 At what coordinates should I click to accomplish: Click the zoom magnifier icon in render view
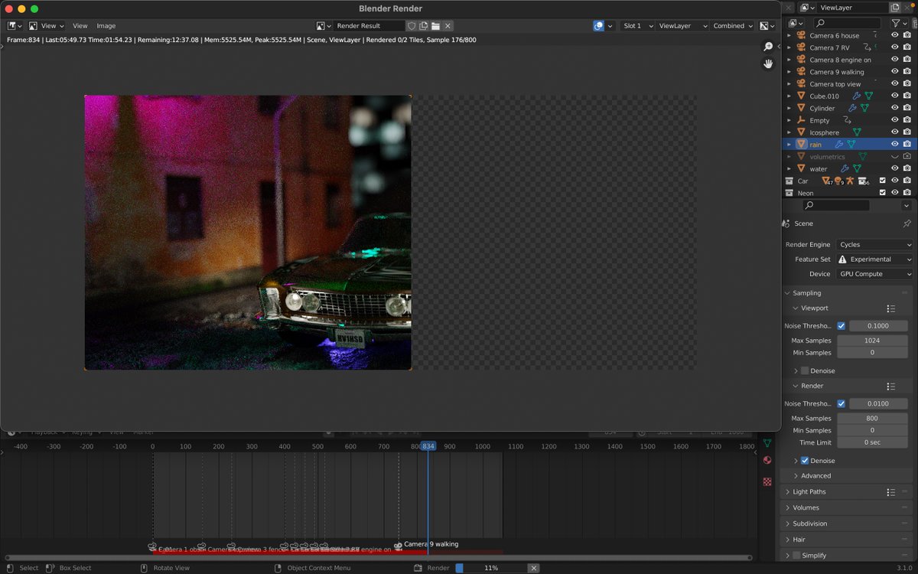pyautogui.click(x=768, y=47)
